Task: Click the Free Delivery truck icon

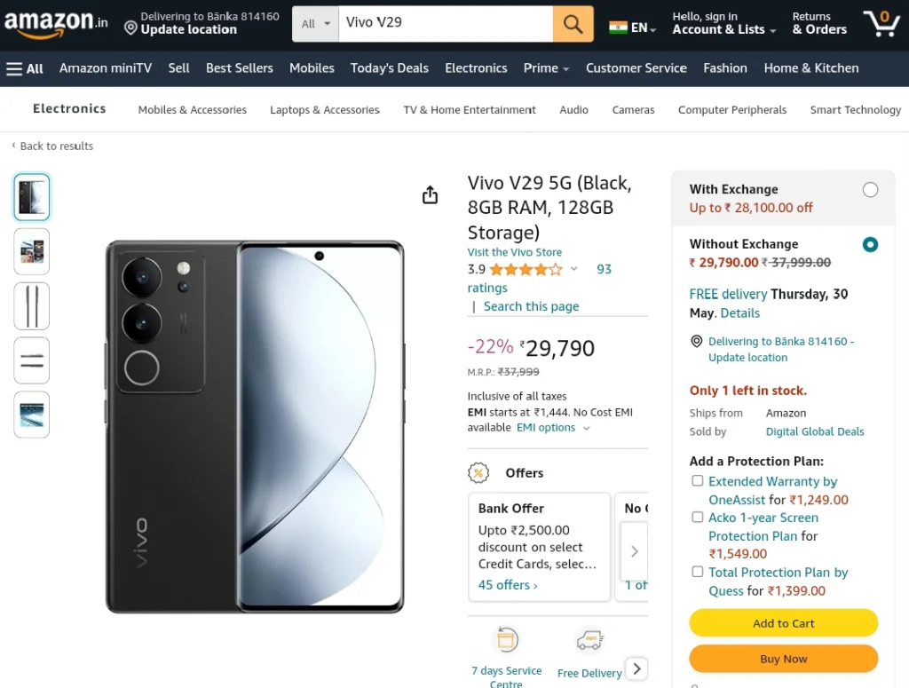Action: tap(589, 640)
